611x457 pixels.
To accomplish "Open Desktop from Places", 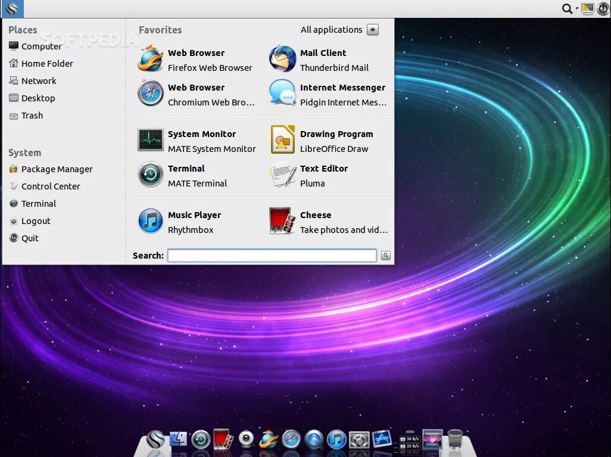I will (x=32, y=98).
